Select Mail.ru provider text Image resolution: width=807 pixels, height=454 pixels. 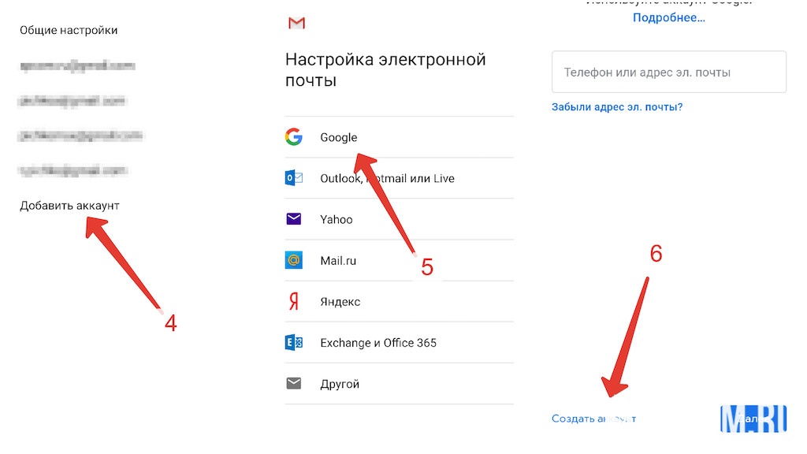coord(338,261)
